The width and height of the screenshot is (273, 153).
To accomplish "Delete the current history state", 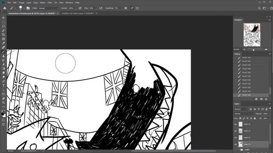I will click(266, 99).
